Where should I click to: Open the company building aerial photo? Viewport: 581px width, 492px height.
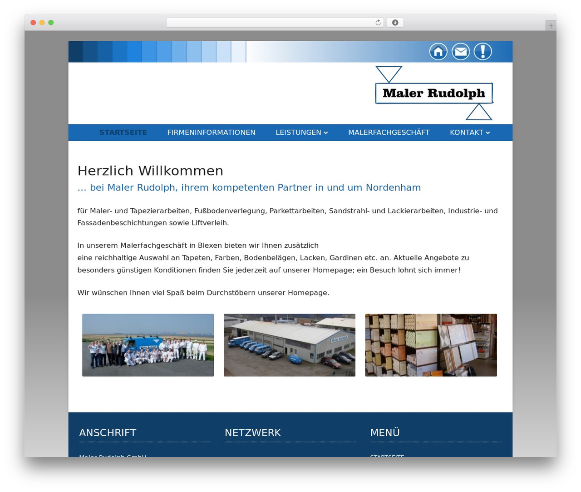tap(290, 345)
